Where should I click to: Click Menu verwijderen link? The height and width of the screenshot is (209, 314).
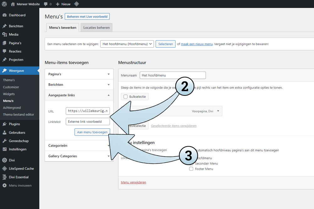point(133,182)
